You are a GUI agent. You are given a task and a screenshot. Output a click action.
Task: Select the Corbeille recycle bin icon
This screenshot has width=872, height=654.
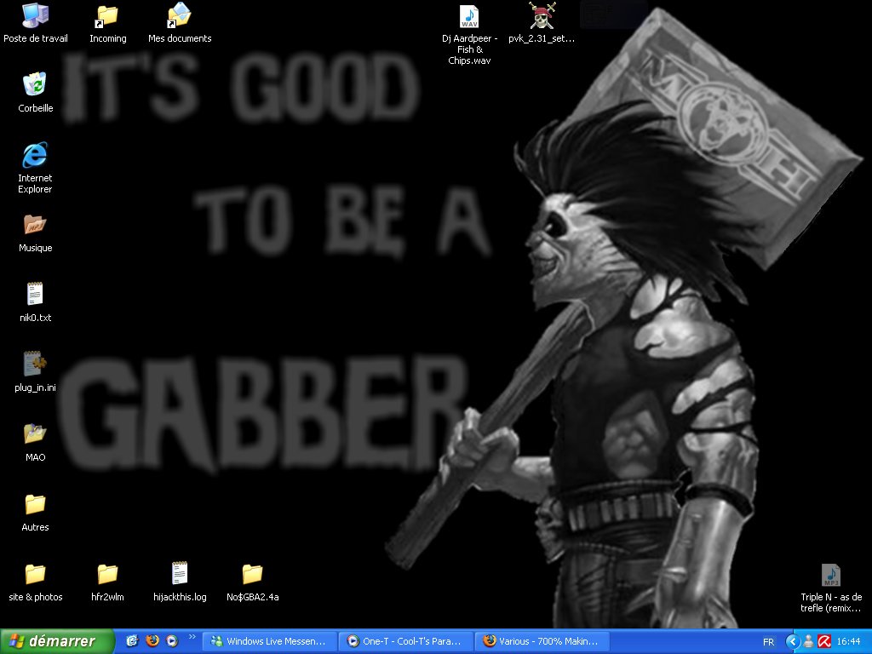pos(35,92)
